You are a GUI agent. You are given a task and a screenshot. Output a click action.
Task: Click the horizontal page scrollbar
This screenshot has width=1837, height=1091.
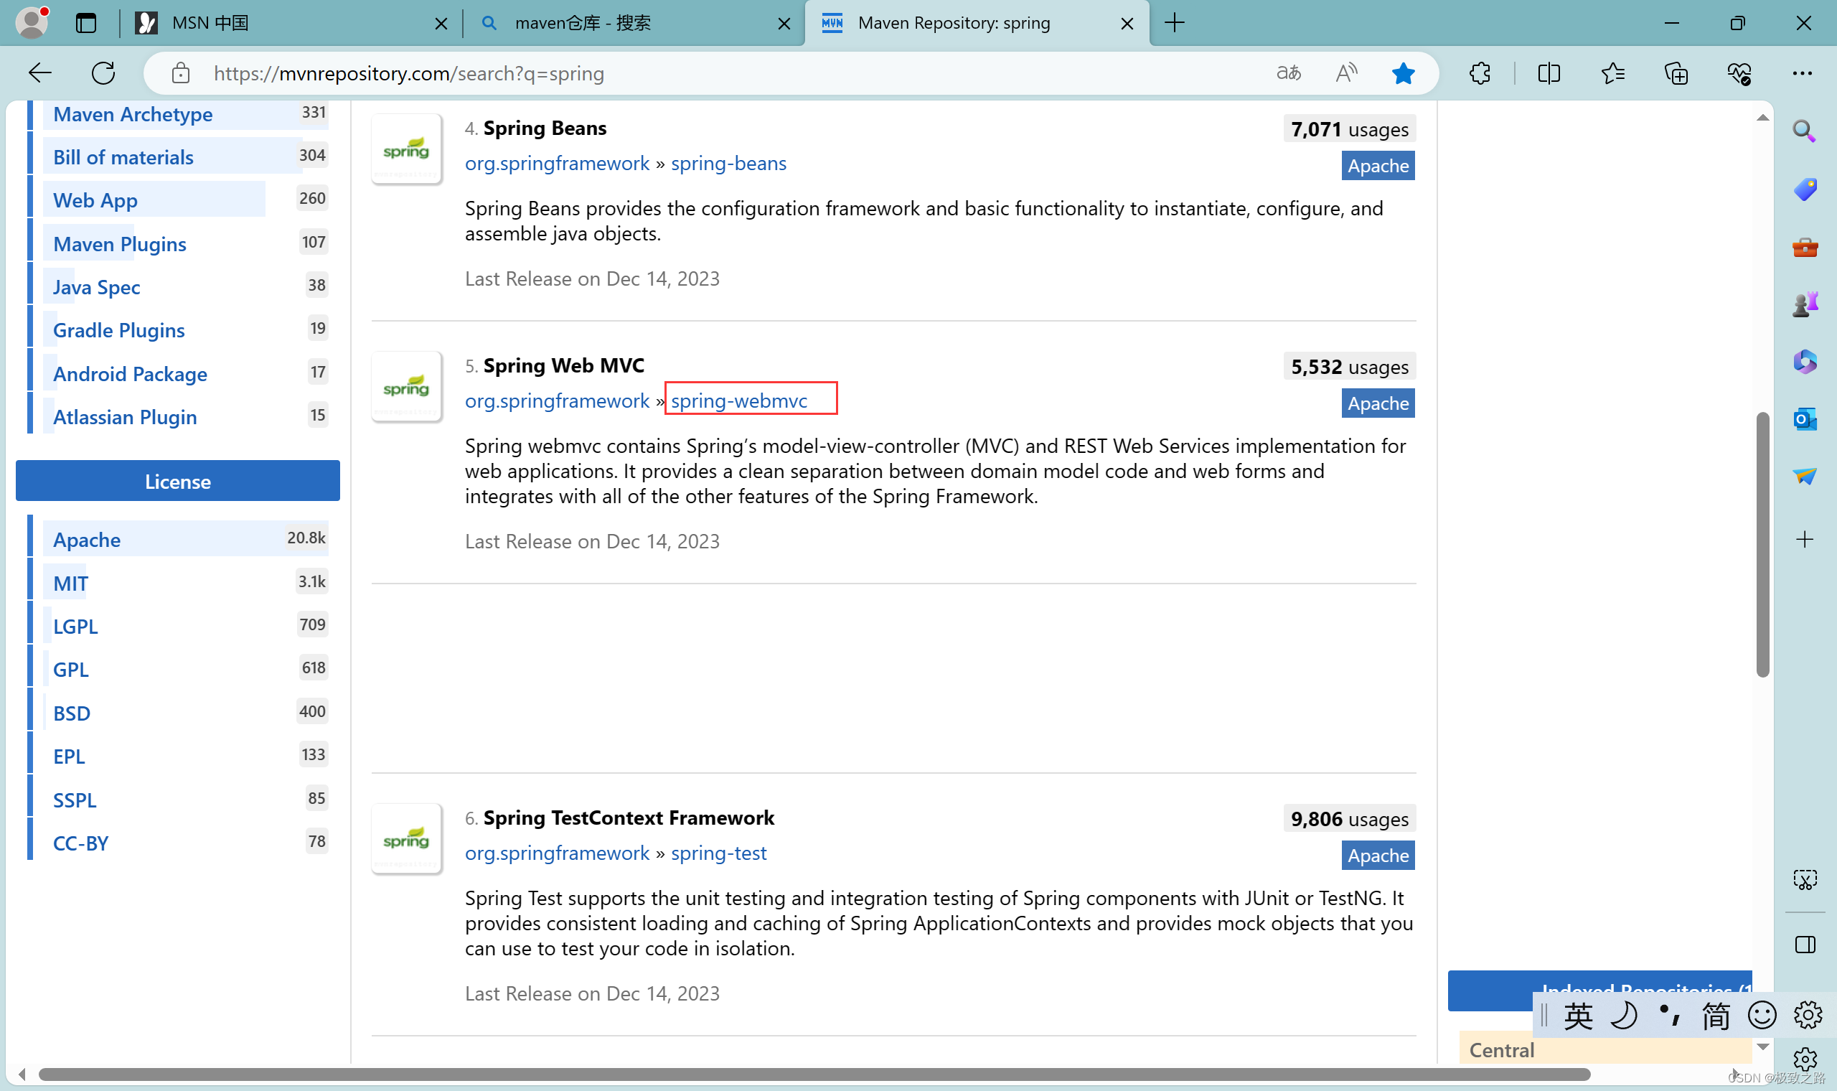point(814,1074)
